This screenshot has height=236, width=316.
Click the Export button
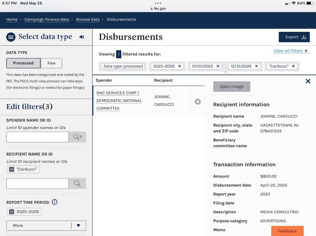tap(294, 37)
